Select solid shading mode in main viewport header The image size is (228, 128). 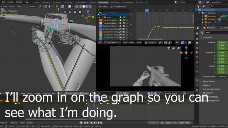pos(84,6)
